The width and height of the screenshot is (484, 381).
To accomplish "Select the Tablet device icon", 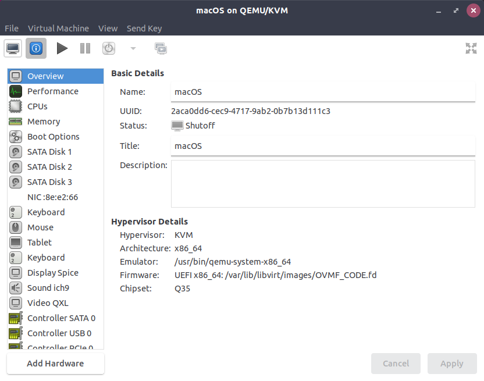I will pos(16,243).
